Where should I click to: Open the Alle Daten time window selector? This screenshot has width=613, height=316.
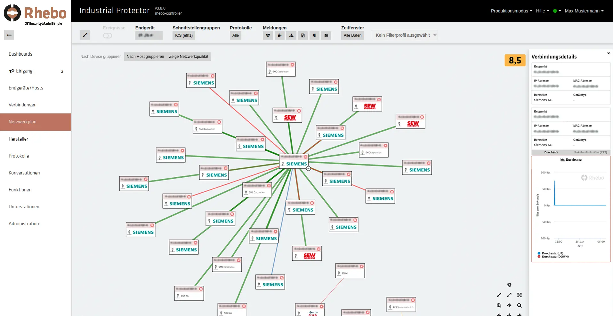(x=352, y=35)
